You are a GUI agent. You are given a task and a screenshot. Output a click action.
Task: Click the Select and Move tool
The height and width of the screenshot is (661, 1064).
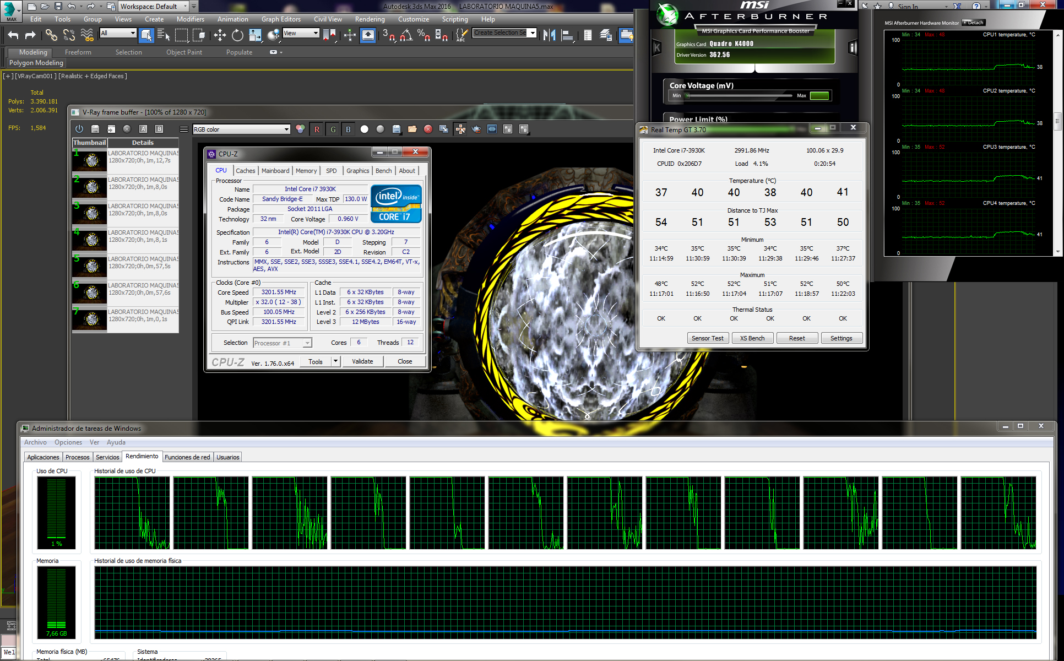tap(220, 35)
